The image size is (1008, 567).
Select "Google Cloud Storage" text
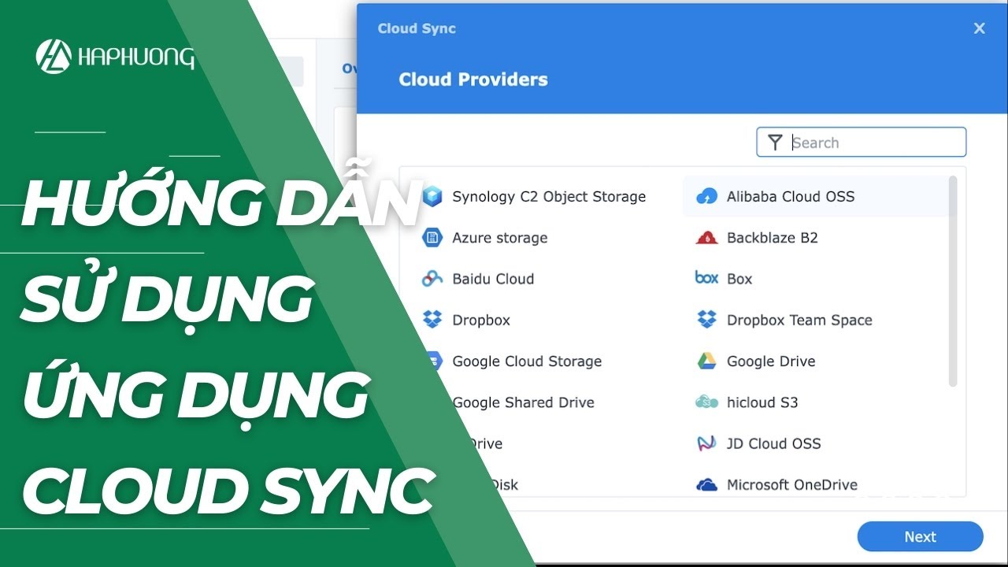tap(527, 361)
